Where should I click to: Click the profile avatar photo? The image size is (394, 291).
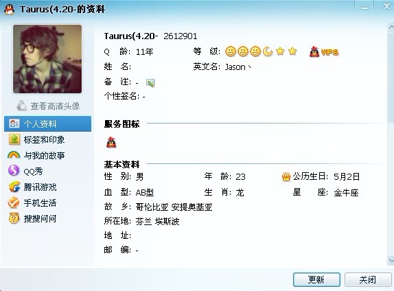click(x=47, y=59)
